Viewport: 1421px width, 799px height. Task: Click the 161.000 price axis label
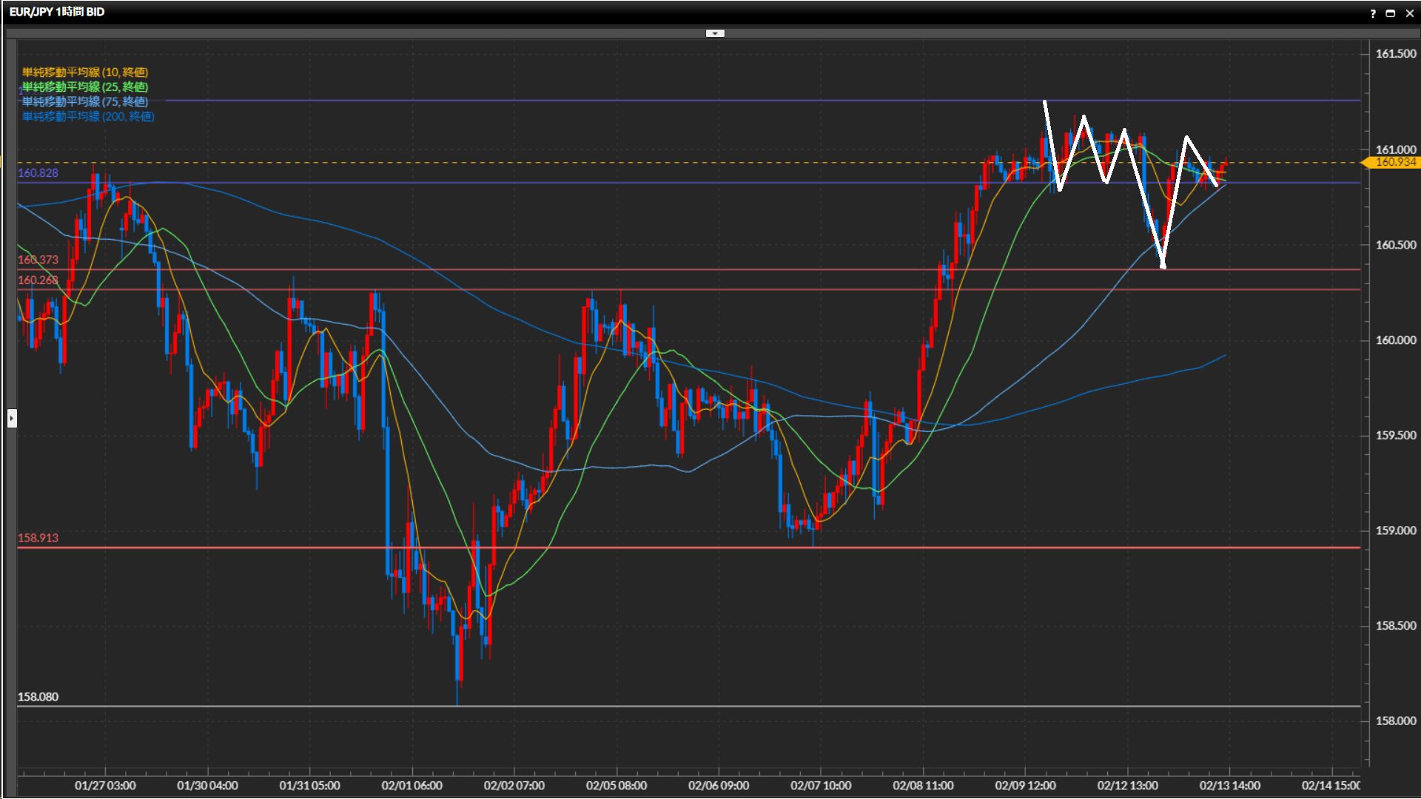(x=1395, y=149)
